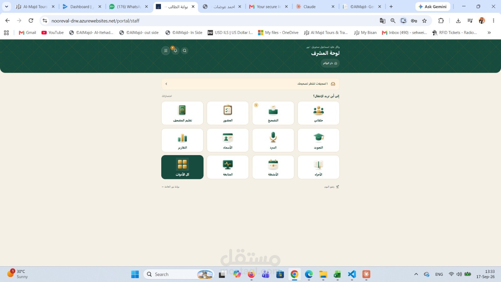The height and width of the screenshot is (282, 501).
Task: Open the الأنشطة calendar tile
Action: coord(273,167)
